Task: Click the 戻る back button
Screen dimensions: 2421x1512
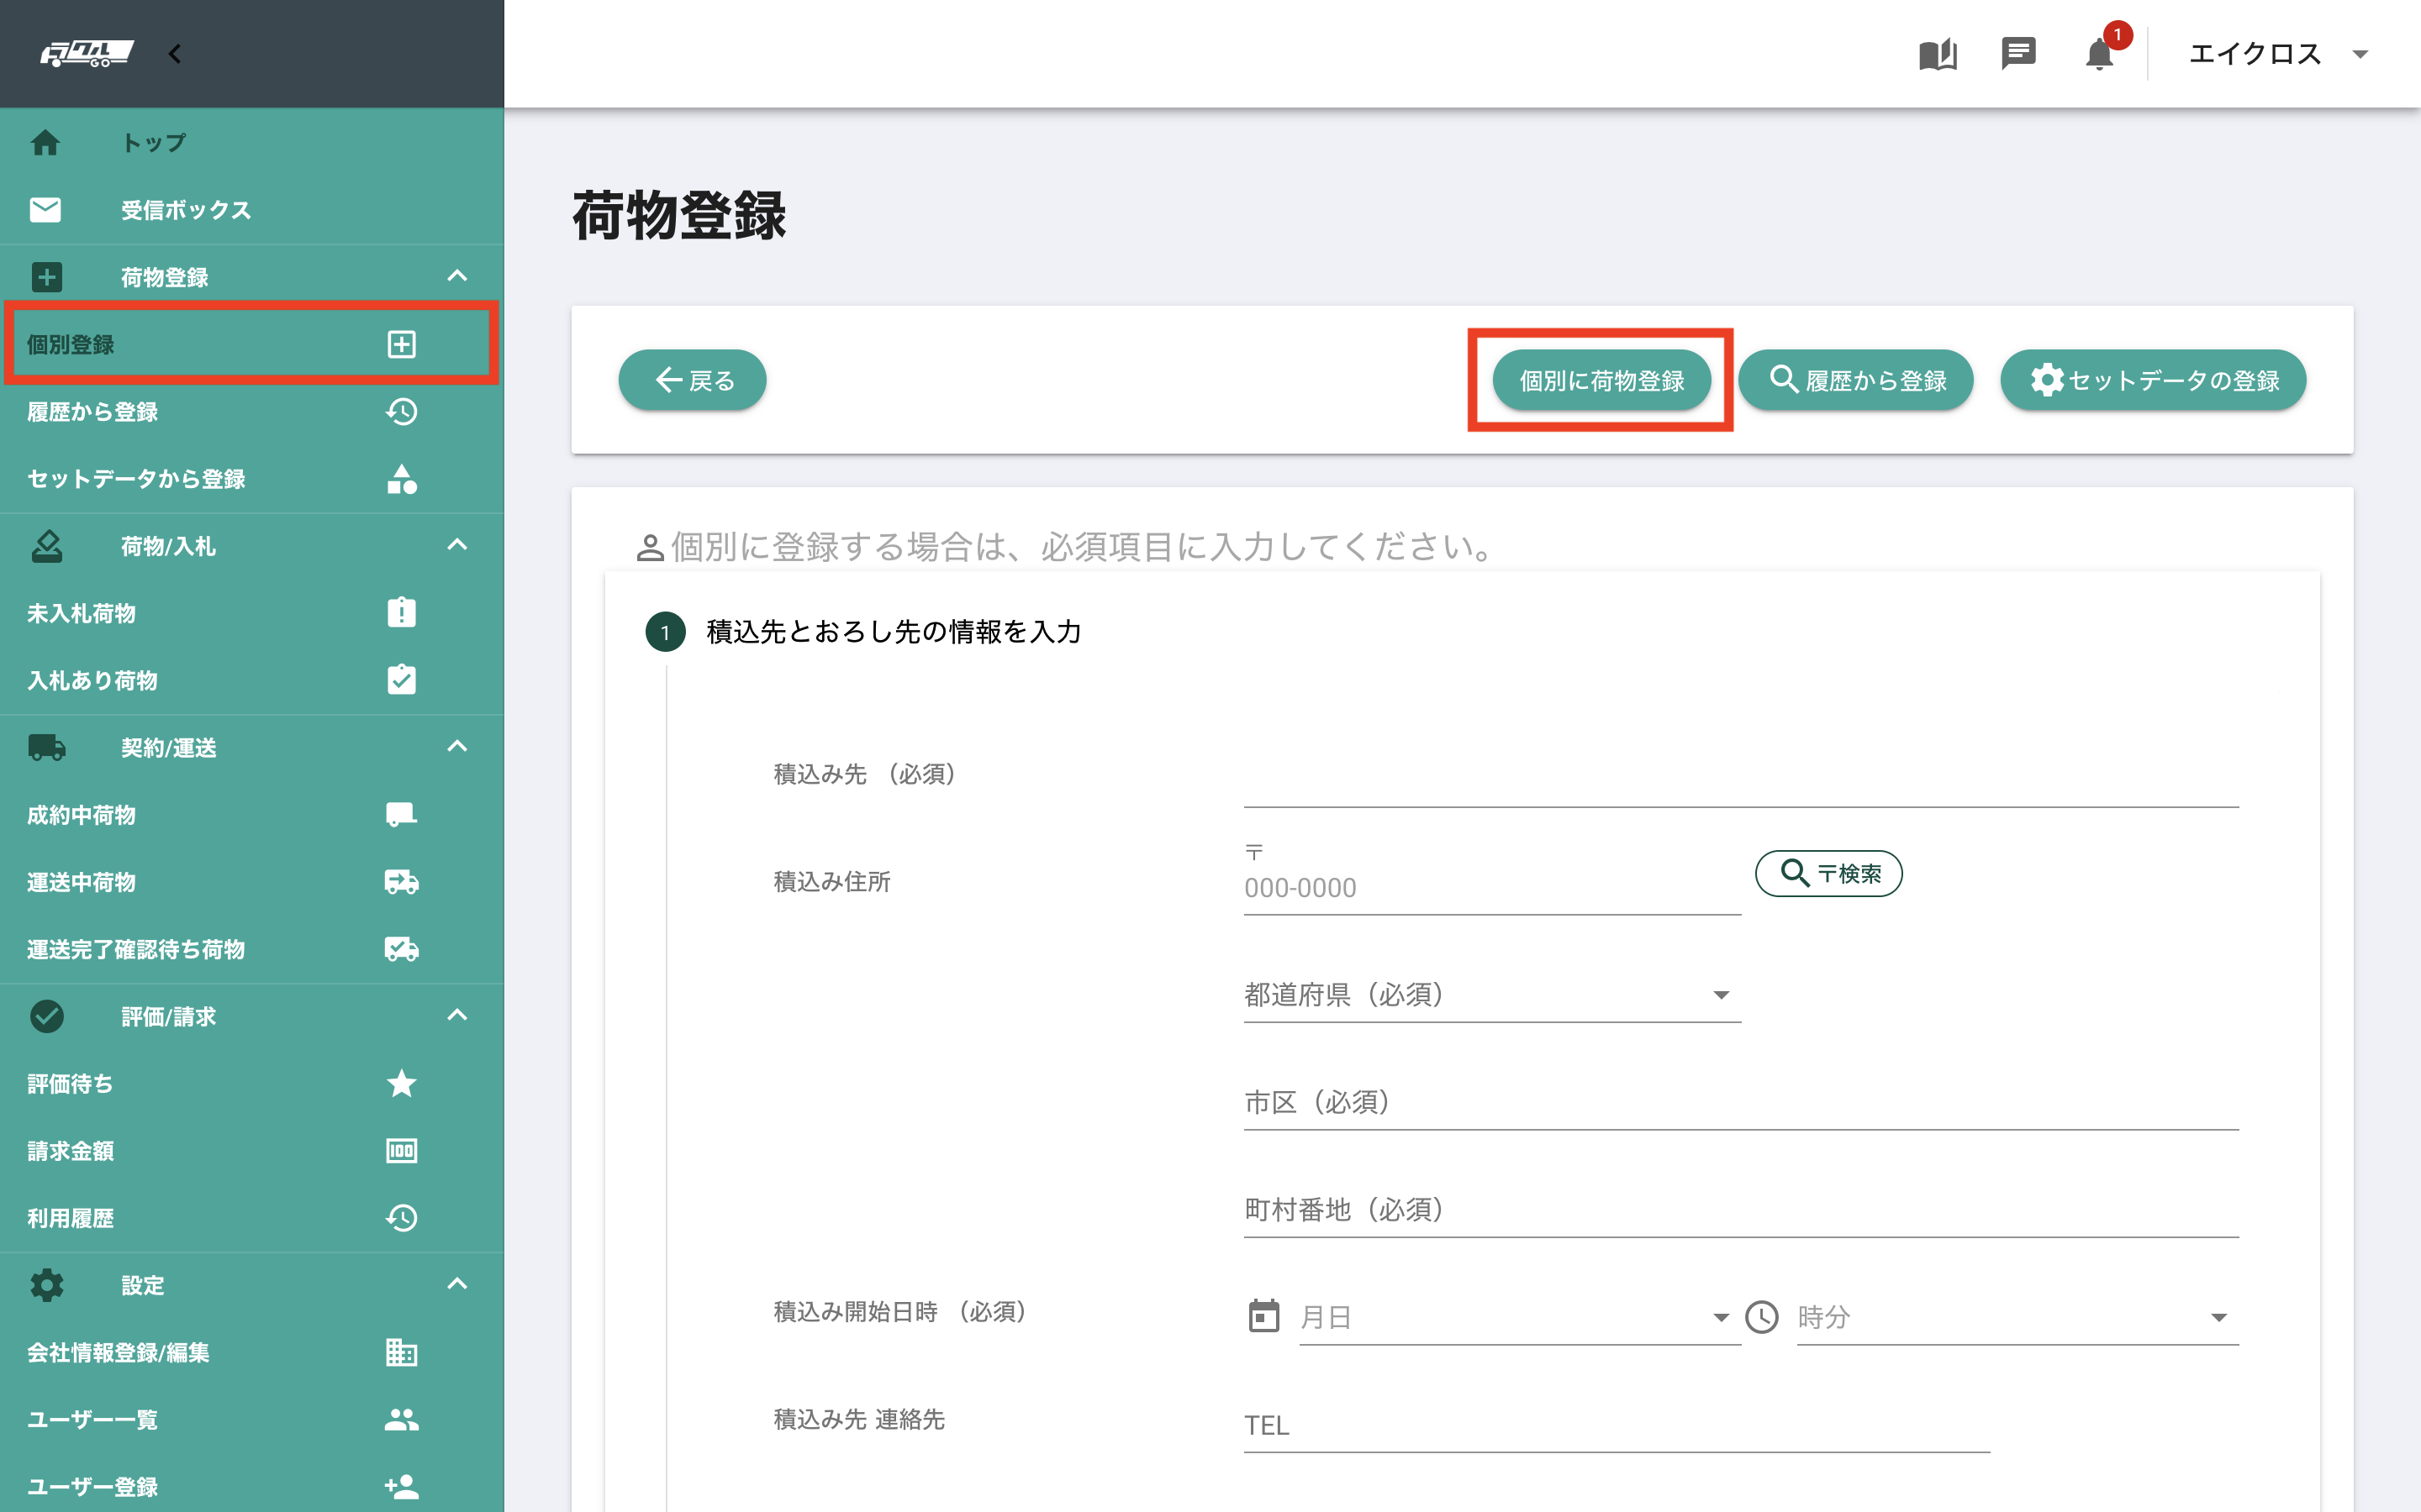Action: click(x=693, y=380)
